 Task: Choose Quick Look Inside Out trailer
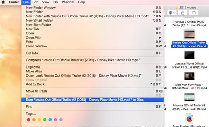point(93,76)
